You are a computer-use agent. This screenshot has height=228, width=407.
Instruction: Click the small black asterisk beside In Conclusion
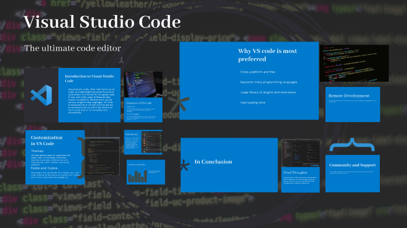184,166
